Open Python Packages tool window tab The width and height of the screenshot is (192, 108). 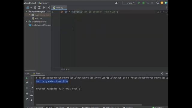tap(90, 107)
